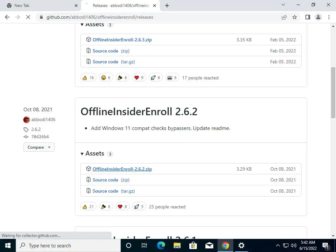336x252 pixels.
Task: Download OfflineInsiderEnroll-2.6.2.zip
Action: (x=122, y=169)
